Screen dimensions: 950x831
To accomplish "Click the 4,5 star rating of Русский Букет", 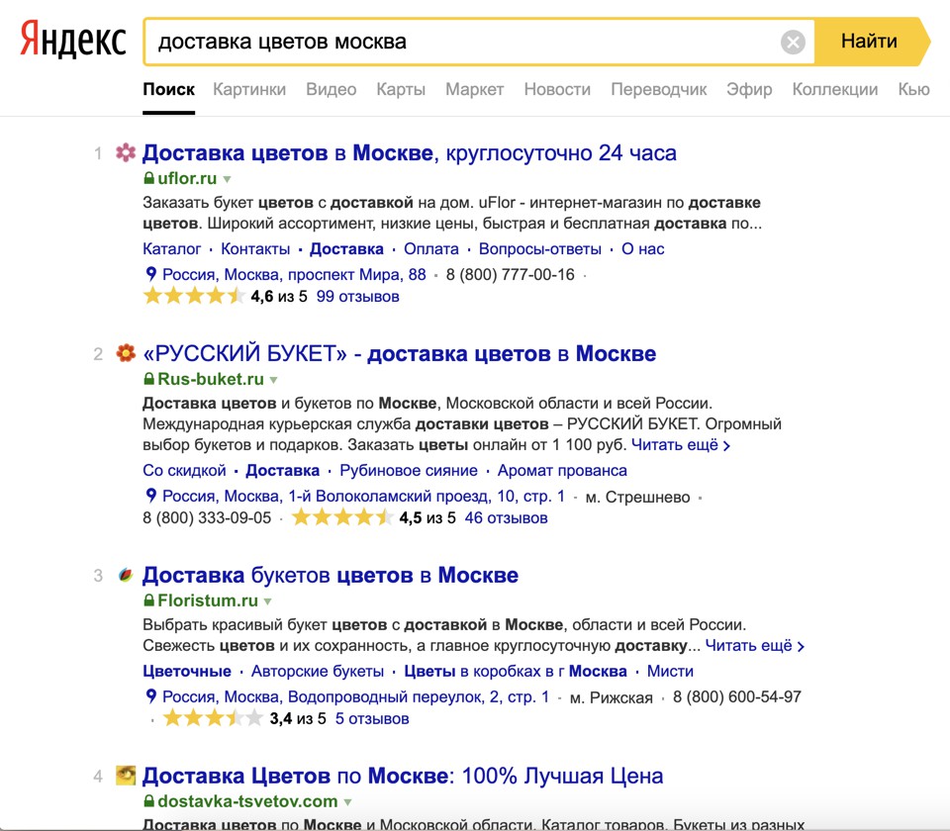I will point(341,517).
